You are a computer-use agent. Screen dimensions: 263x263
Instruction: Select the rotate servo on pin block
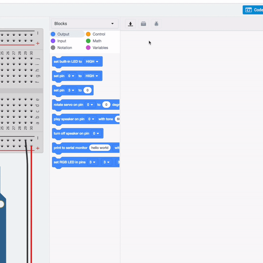click(x=86, y=105)
